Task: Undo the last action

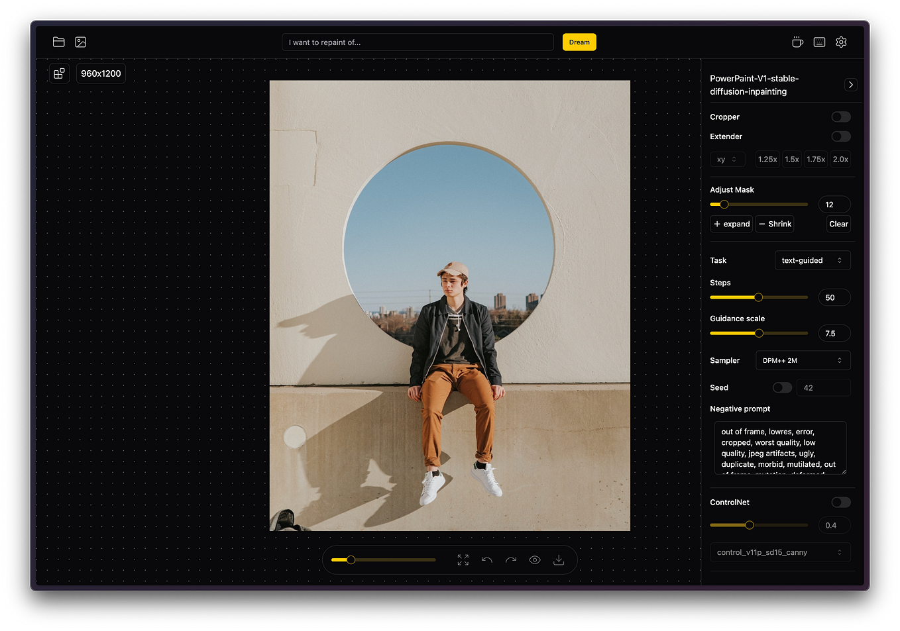Action: (487, 559)
